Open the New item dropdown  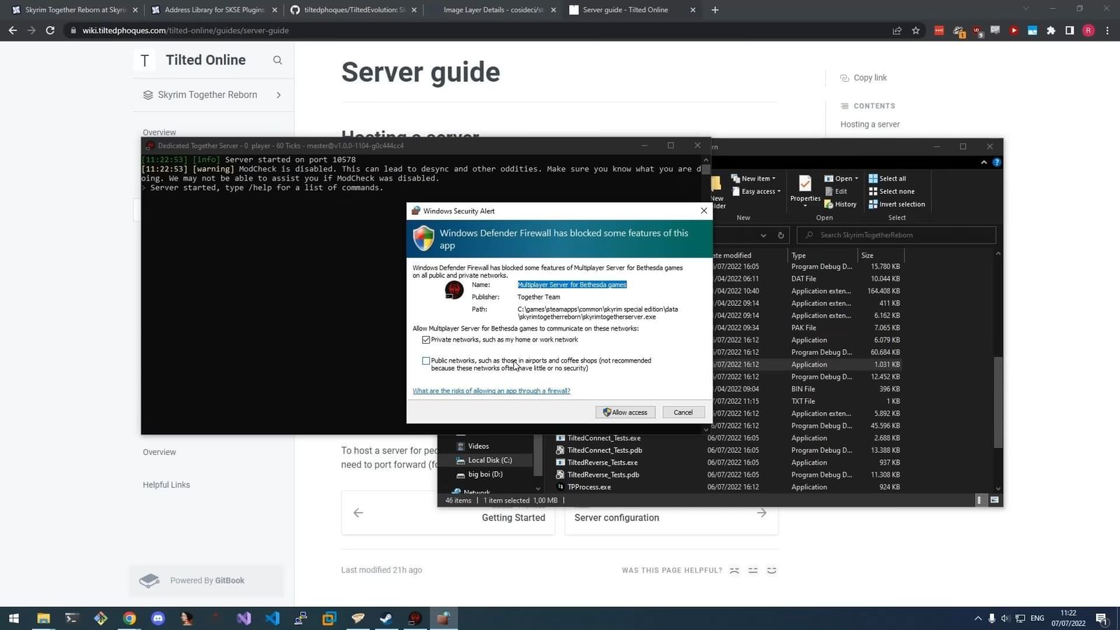click(754, 178)
